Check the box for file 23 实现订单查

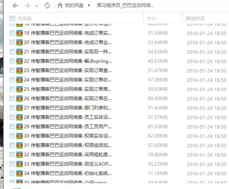12,70
